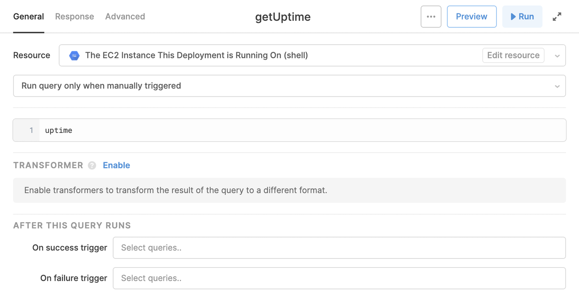Open the three-dots more options menu
The image size is (579, 299).
click(431, 17)
